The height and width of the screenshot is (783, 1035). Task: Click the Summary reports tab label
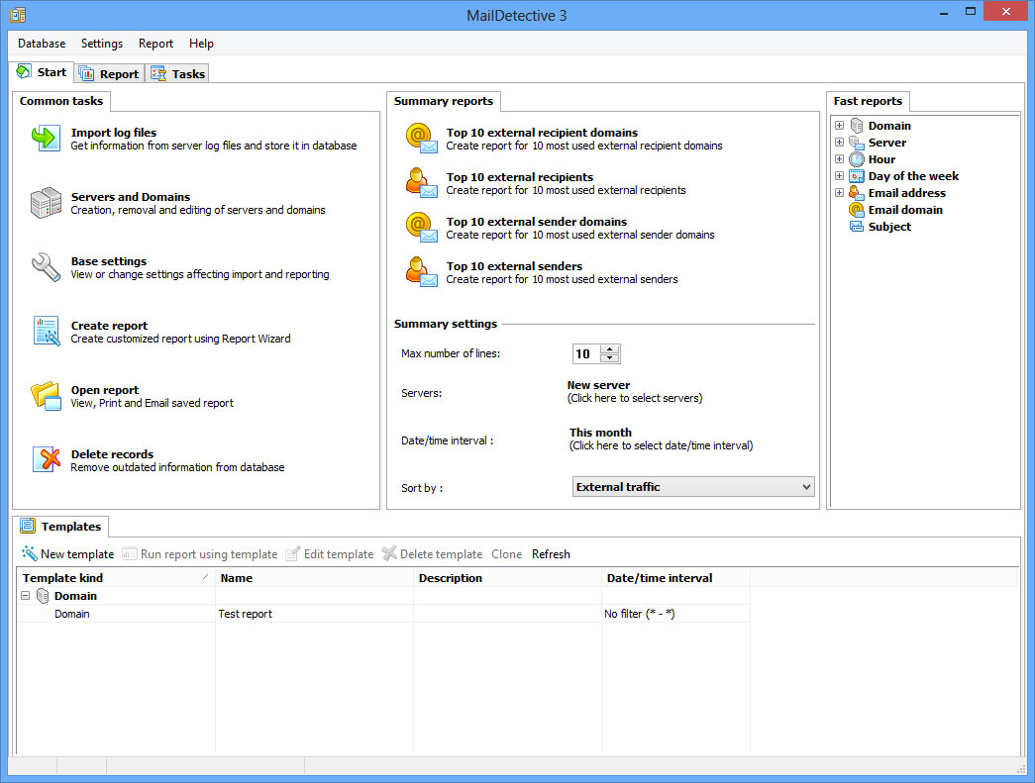click(x=444, y=101)
